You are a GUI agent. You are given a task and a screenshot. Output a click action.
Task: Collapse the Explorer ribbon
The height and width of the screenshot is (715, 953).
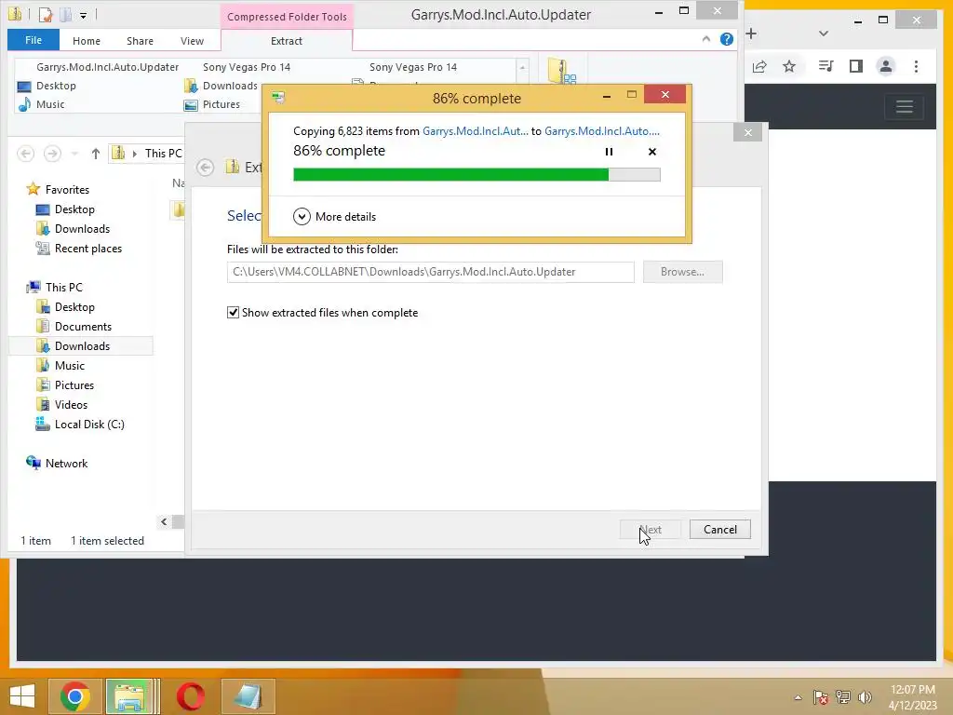click(705, 39)
